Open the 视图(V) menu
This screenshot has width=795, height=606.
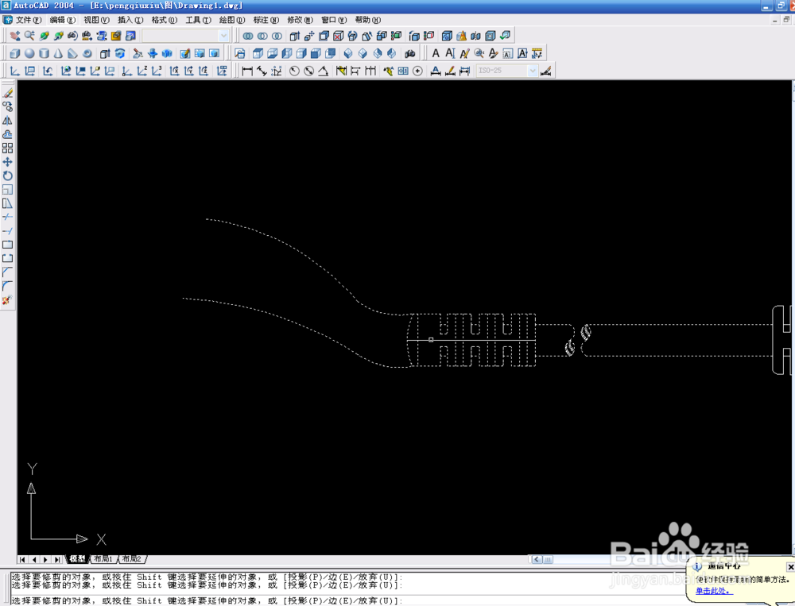click(x=96, y=20)
